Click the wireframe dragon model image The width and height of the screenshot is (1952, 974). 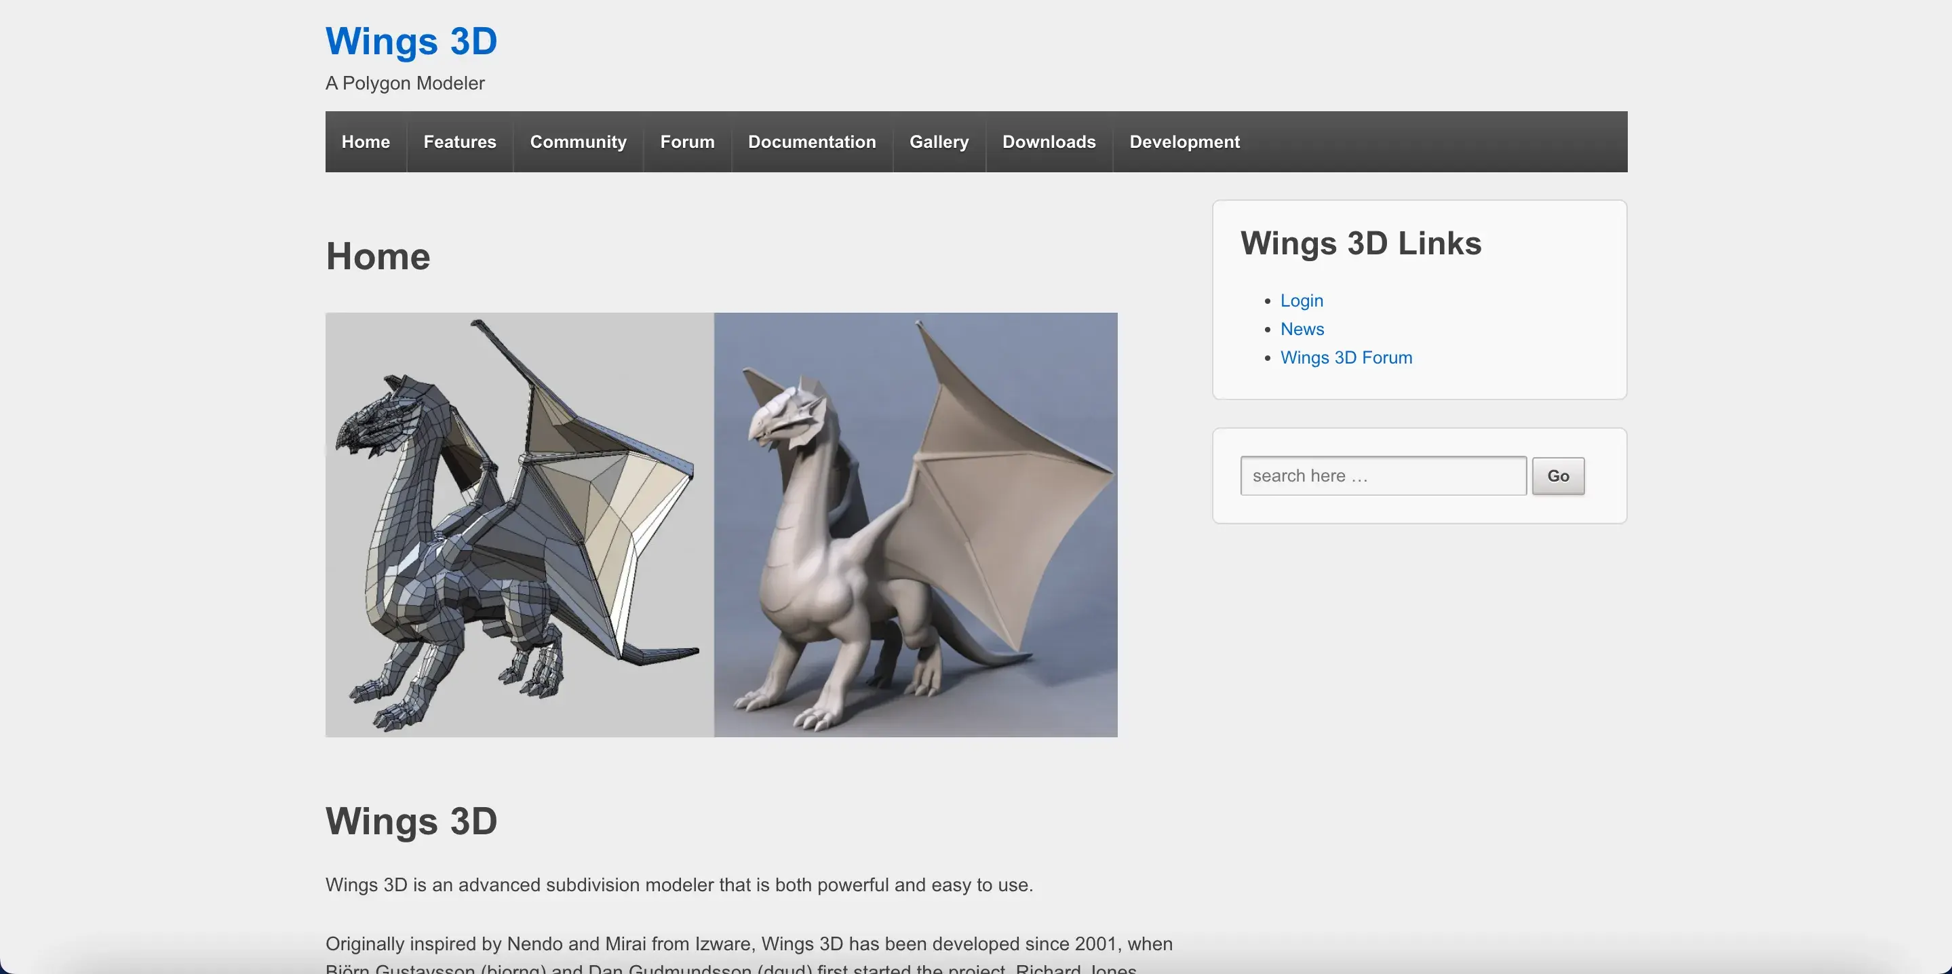[519, 523]
